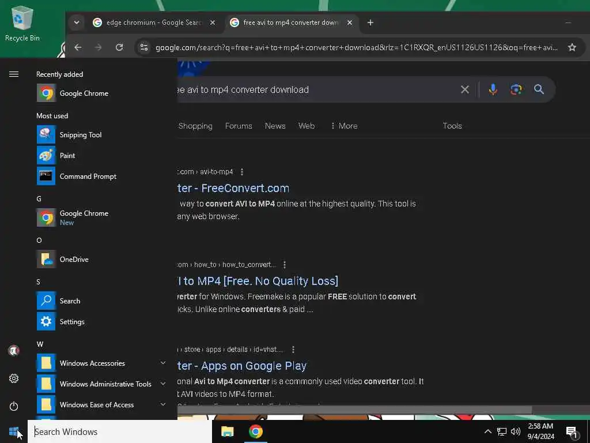Viewport: 590px width, 443px height.
Task: Go back with Chrome's back arrow
Action: point(78,47)
